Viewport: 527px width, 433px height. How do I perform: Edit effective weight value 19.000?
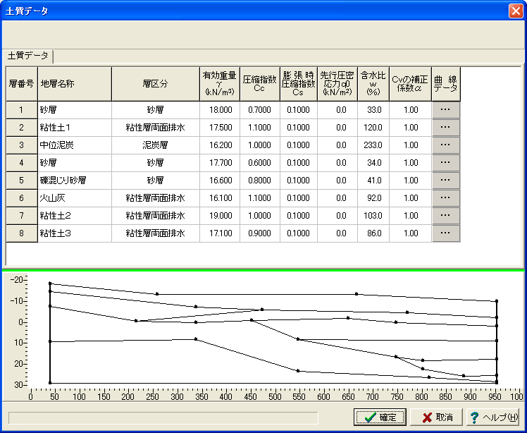tap(219, 216)
